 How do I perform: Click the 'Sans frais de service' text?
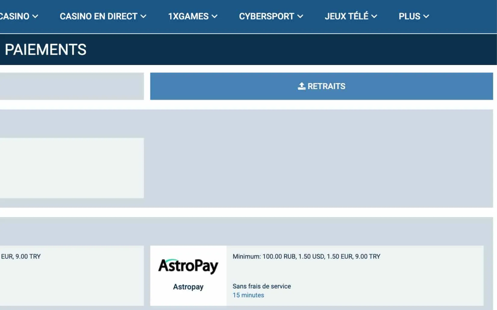pos(262,286)
